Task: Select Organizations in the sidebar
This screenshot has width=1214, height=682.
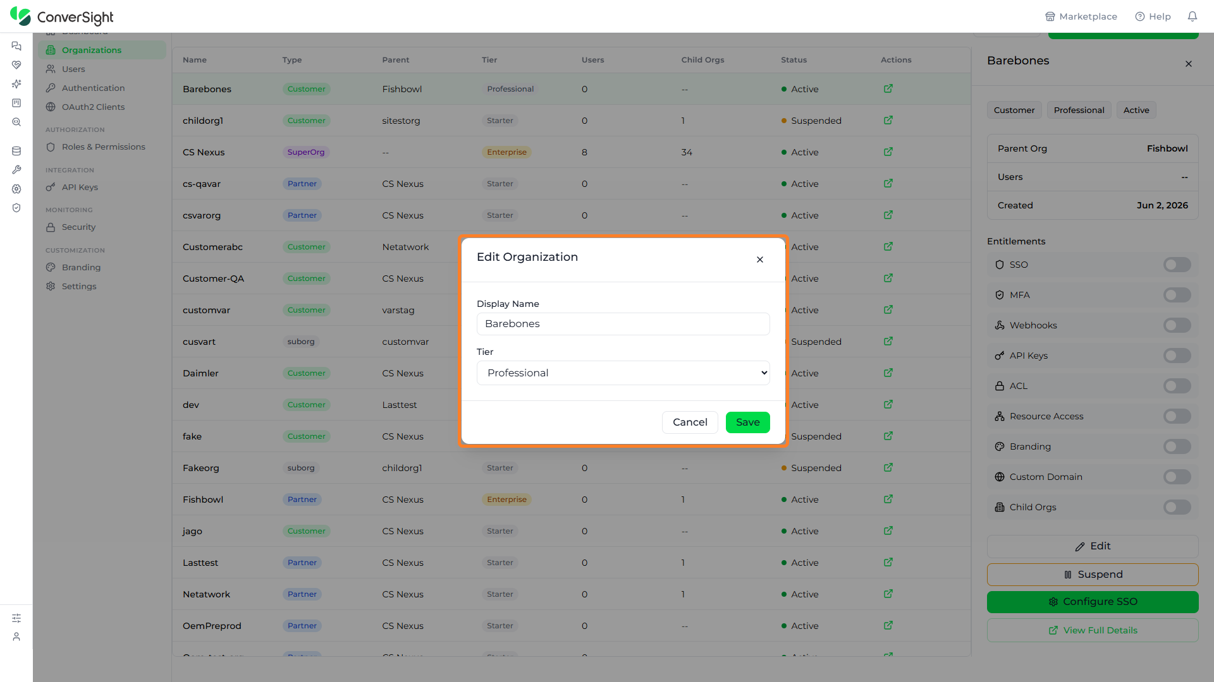Action: point(102,50)
